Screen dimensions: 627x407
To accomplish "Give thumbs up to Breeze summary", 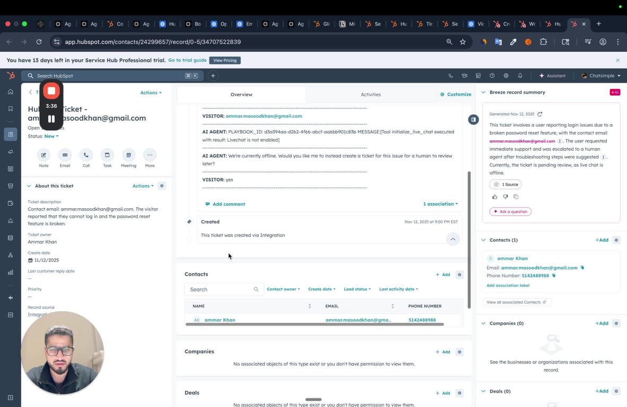I will [495, 197].
